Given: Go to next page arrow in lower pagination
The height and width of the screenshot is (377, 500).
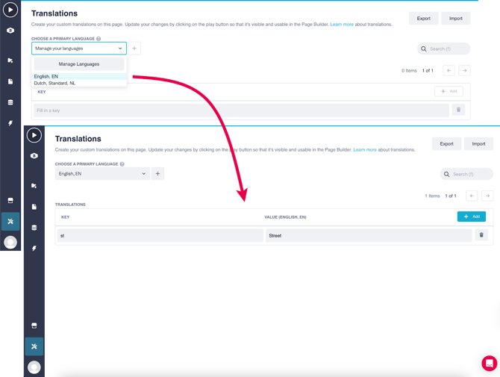Looking at the screenshot, I should 487,196.
